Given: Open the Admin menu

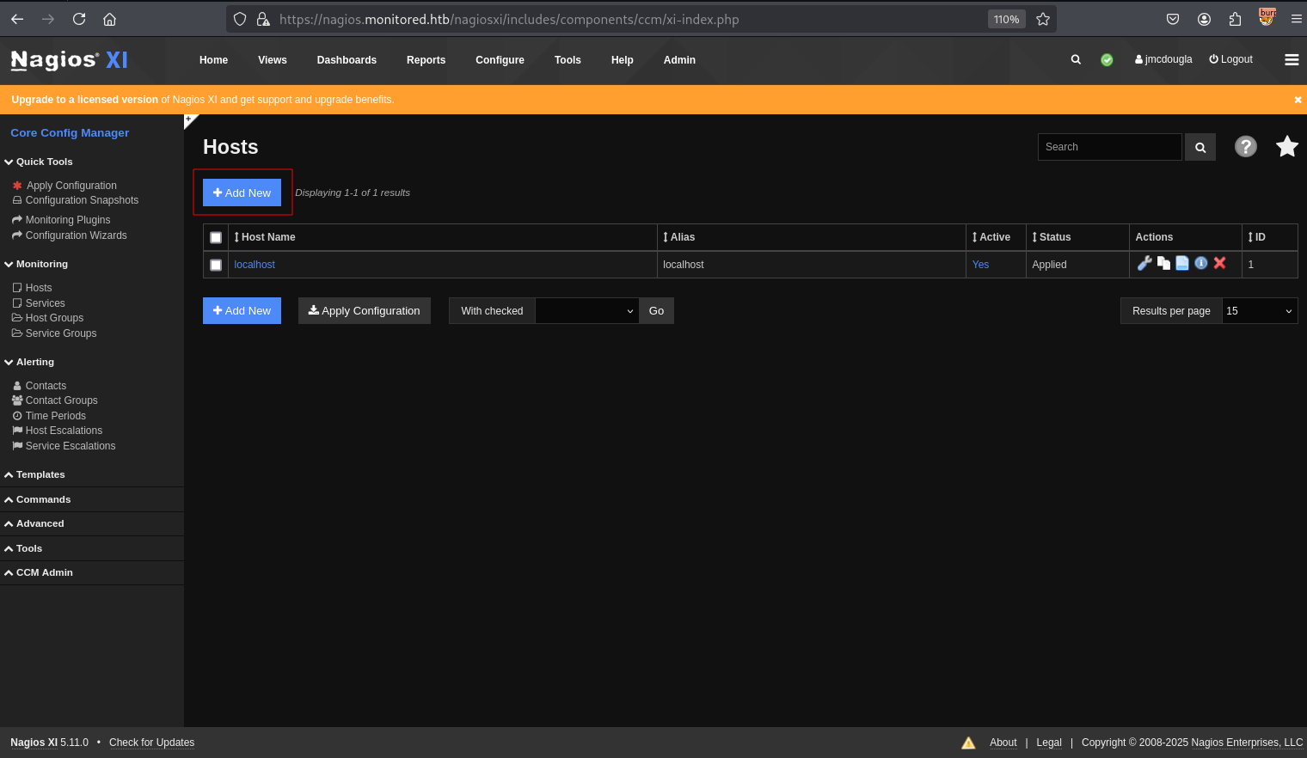Looking at the screenshot, I should [x=679, y=60].
